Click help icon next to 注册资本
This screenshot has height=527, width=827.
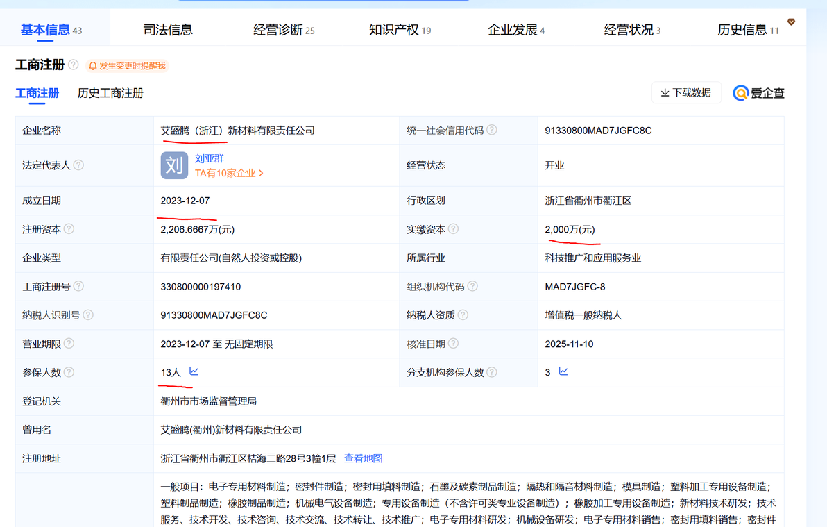(x=69, y=229)
